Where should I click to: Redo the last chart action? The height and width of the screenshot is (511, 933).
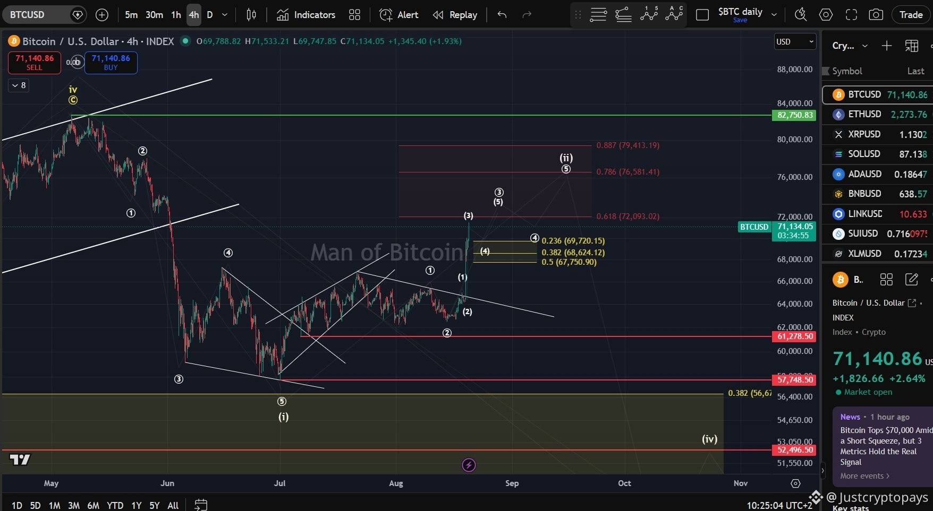[527, 15]
